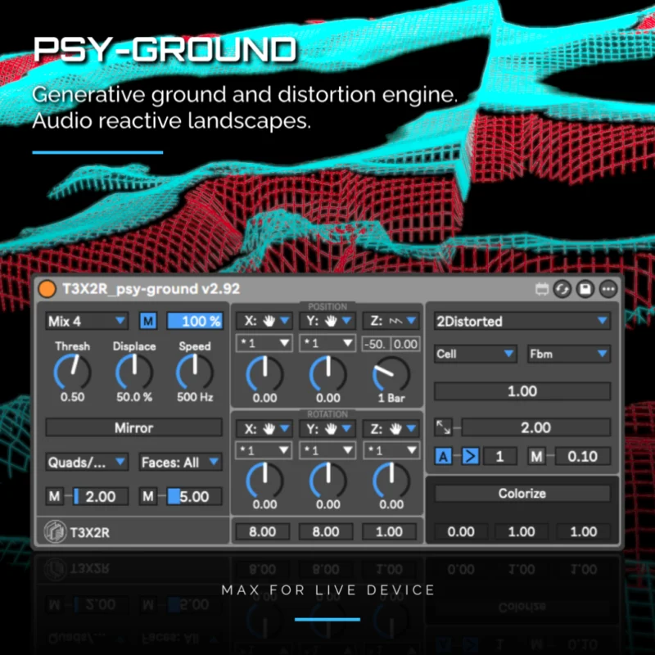Click the Displace knob

134,372
